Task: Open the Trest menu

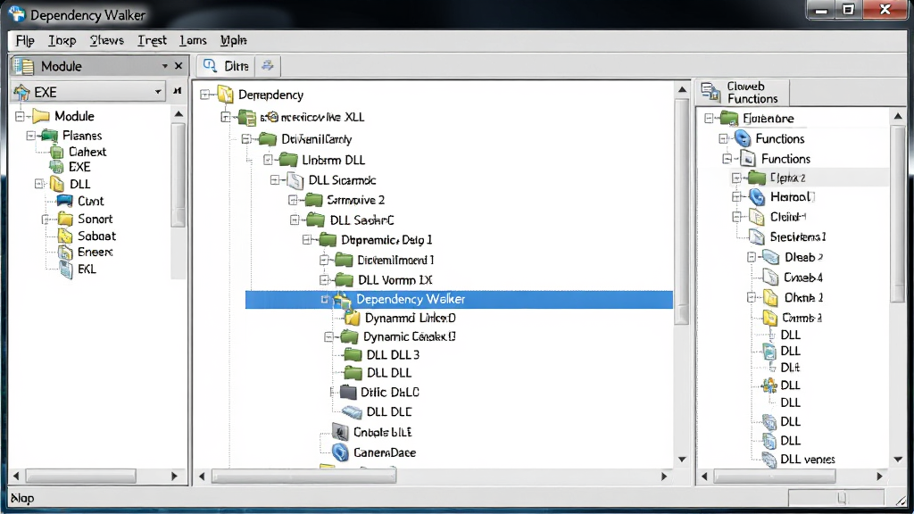Action: click(x=152, y=40)
